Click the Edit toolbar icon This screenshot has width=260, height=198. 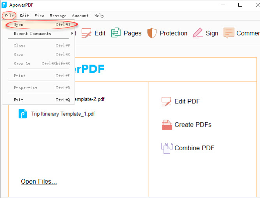[x=86, y=33]
